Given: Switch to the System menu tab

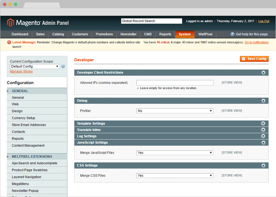Looking at the screenshot, I should (x=185, y=34).
